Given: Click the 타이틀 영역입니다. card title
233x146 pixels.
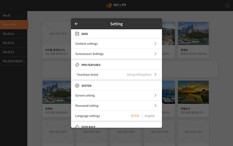Looking at the screenshot, I should pyautogui.click(x=55, y=50).
